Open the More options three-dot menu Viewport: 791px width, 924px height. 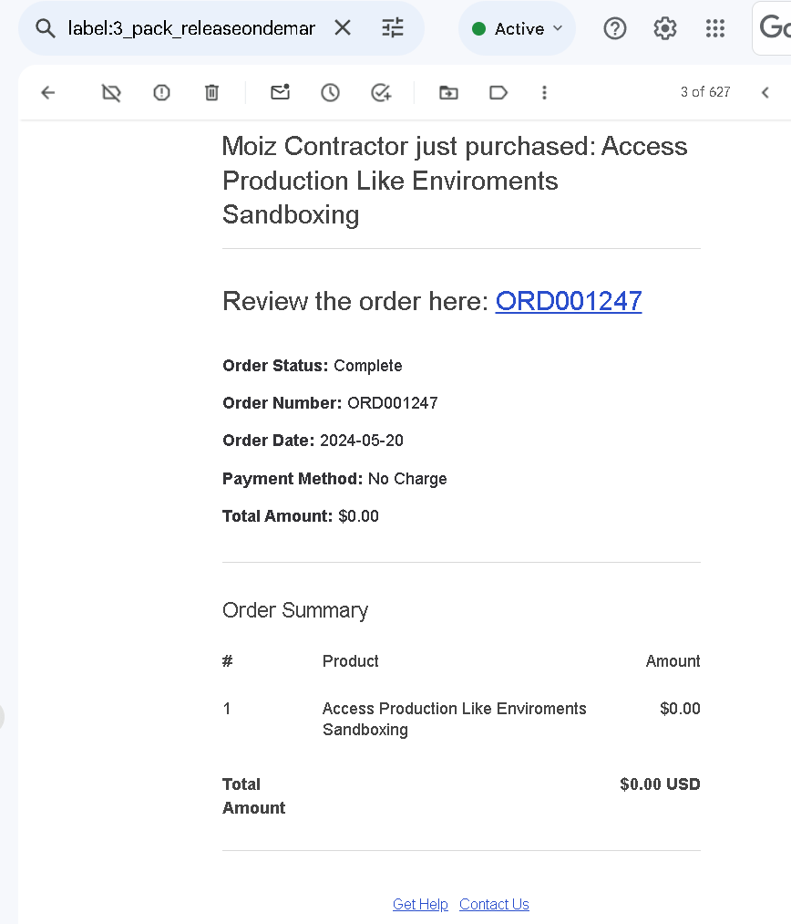pyautogui.click(x=544, y=92)
